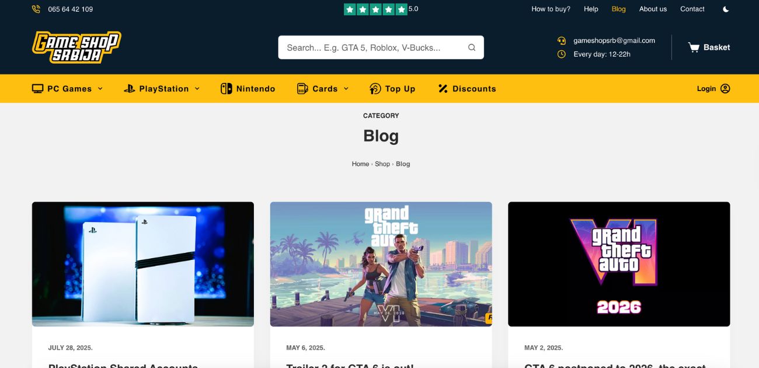This screenshot has height=368, width=759.
Task: Click the Discounts percent icon
Action: click(443, 89)
